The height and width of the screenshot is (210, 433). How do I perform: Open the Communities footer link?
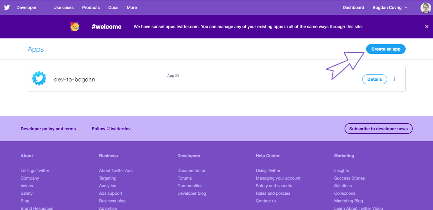tap(190, 186)
